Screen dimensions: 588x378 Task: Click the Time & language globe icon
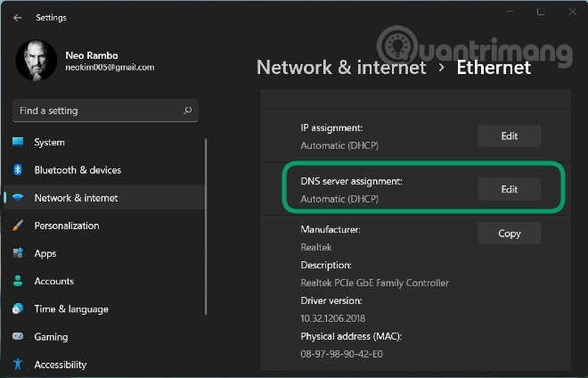[18, 309]
